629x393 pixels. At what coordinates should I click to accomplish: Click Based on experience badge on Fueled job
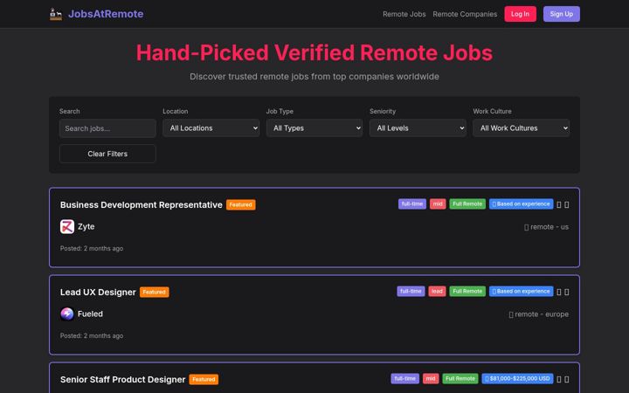tap(521, 291)
